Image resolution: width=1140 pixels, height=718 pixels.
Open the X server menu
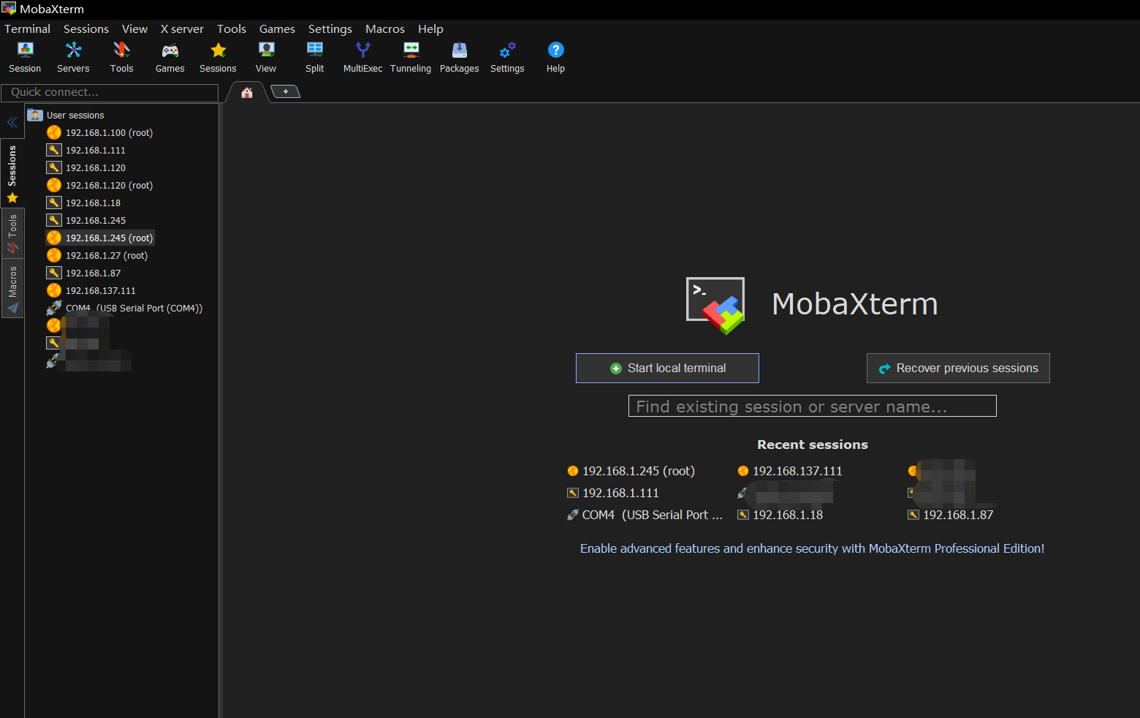tap(182, 29)
